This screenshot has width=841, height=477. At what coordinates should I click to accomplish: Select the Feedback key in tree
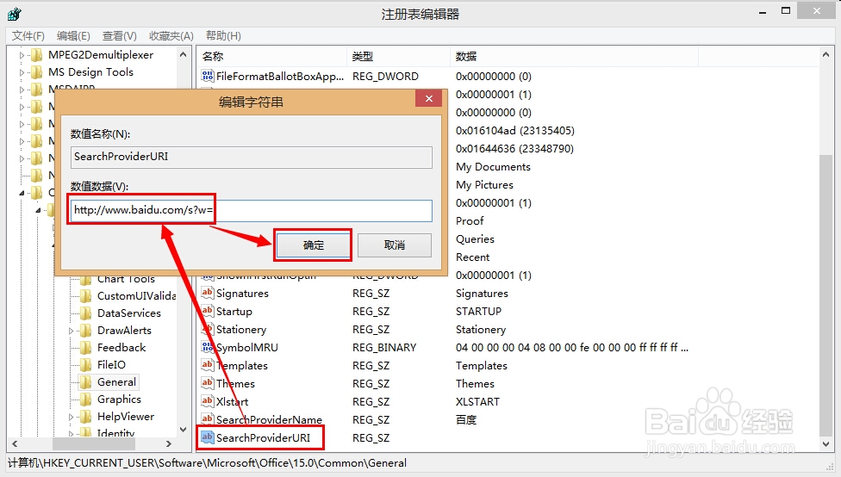click(121, 347)
